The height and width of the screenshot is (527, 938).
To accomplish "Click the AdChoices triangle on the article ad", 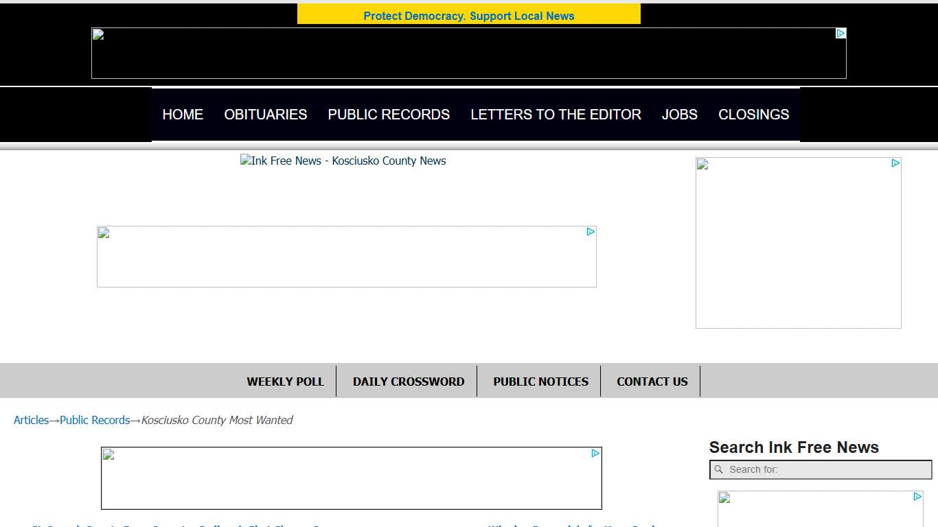I will (x=595, y=453).
